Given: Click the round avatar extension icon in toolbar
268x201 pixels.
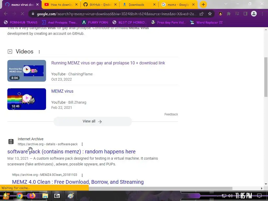Looking at the screenshot, I should coord(220,14).
